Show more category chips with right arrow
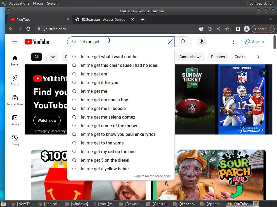The image size is (277, 207). (x=258, y=57)
